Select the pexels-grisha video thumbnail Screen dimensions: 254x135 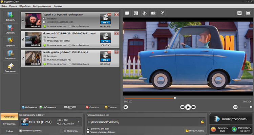33,58
